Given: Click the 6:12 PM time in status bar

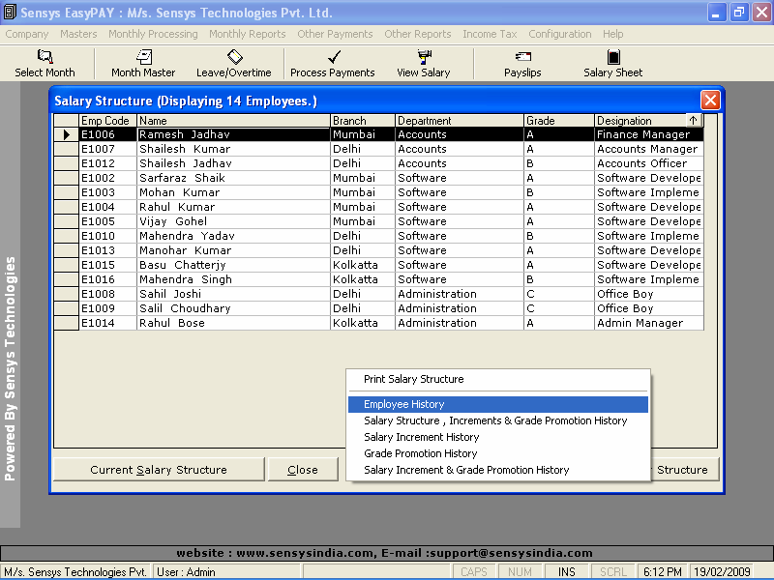Looking at the screenshot, I should pos(662,571).
